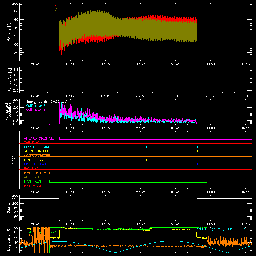Viewport: 256px width, 256px height.
Task: Click the '140' tick on Pointing axis
Action: click(x=15, y=28)
